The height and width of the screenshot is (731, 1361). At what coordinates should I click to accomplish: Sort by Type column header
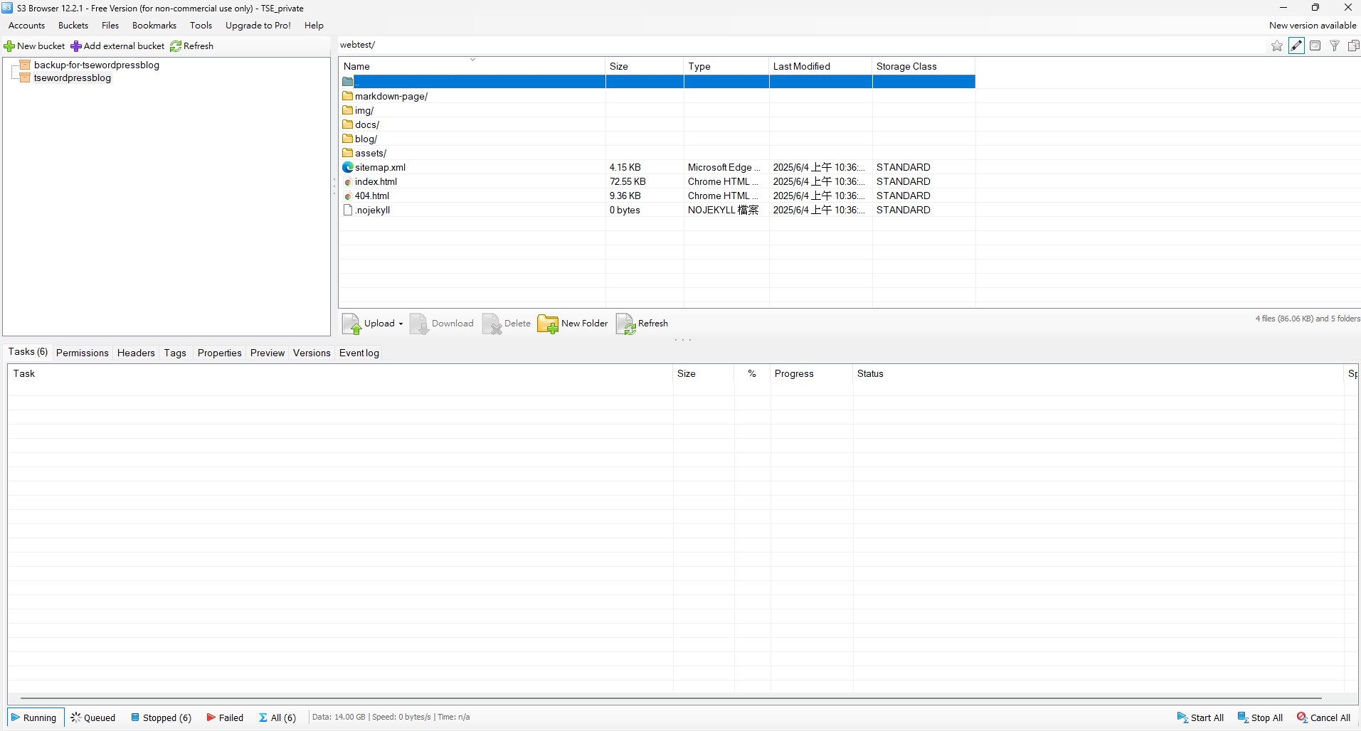pos(726,66)
